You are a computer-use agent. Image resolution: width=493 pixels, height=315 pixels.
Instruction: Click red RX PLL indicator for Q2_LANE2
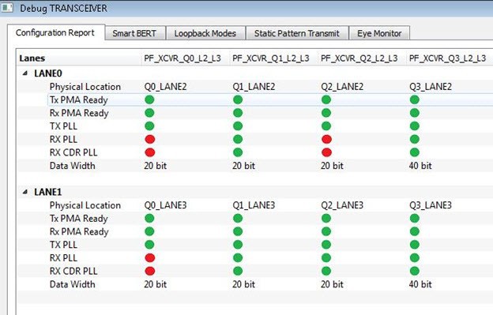click(x=326, y=139)
